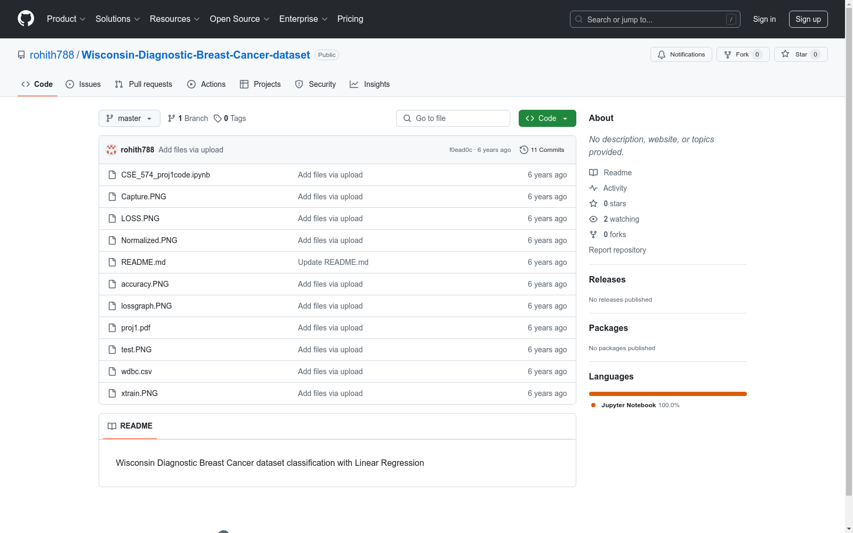Screen dimensions: 853x533
Task: Open the Projects tab
Action: point(260,84)
